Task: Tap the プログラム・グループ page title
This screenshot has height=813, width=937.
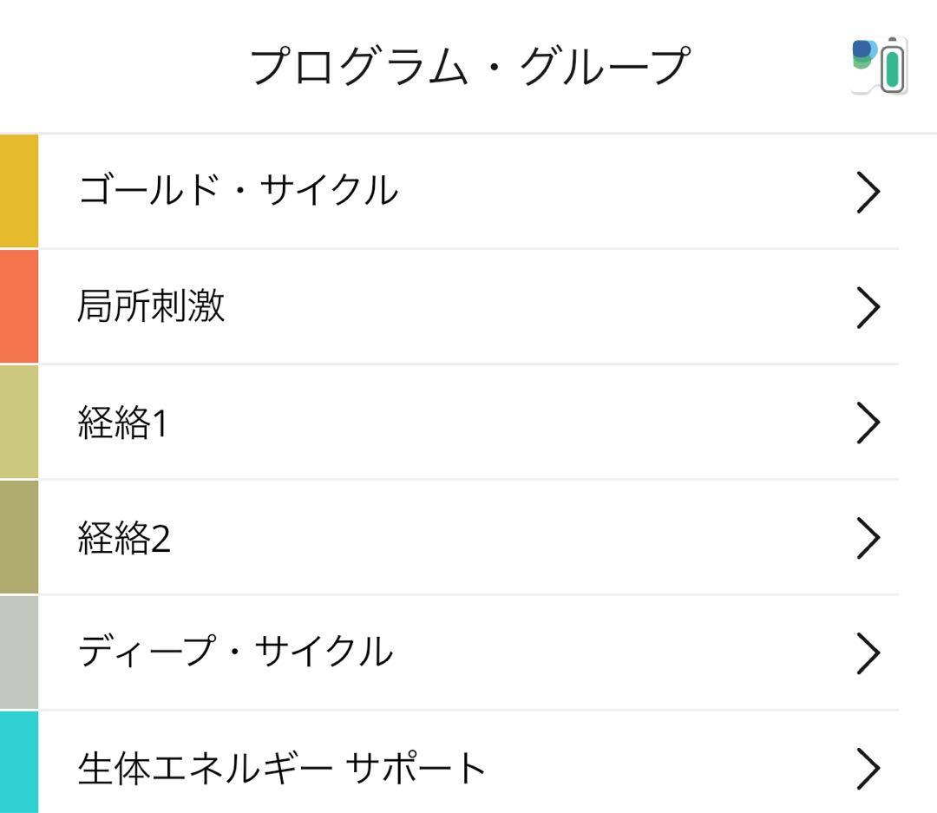Action: pyautogui.click(x=468, y=62)
